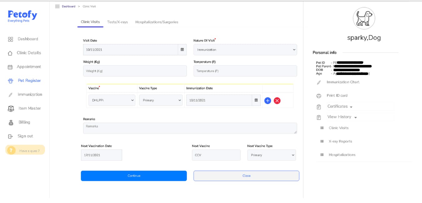
Task: Click the Continue button
Action: coord(133,176)
